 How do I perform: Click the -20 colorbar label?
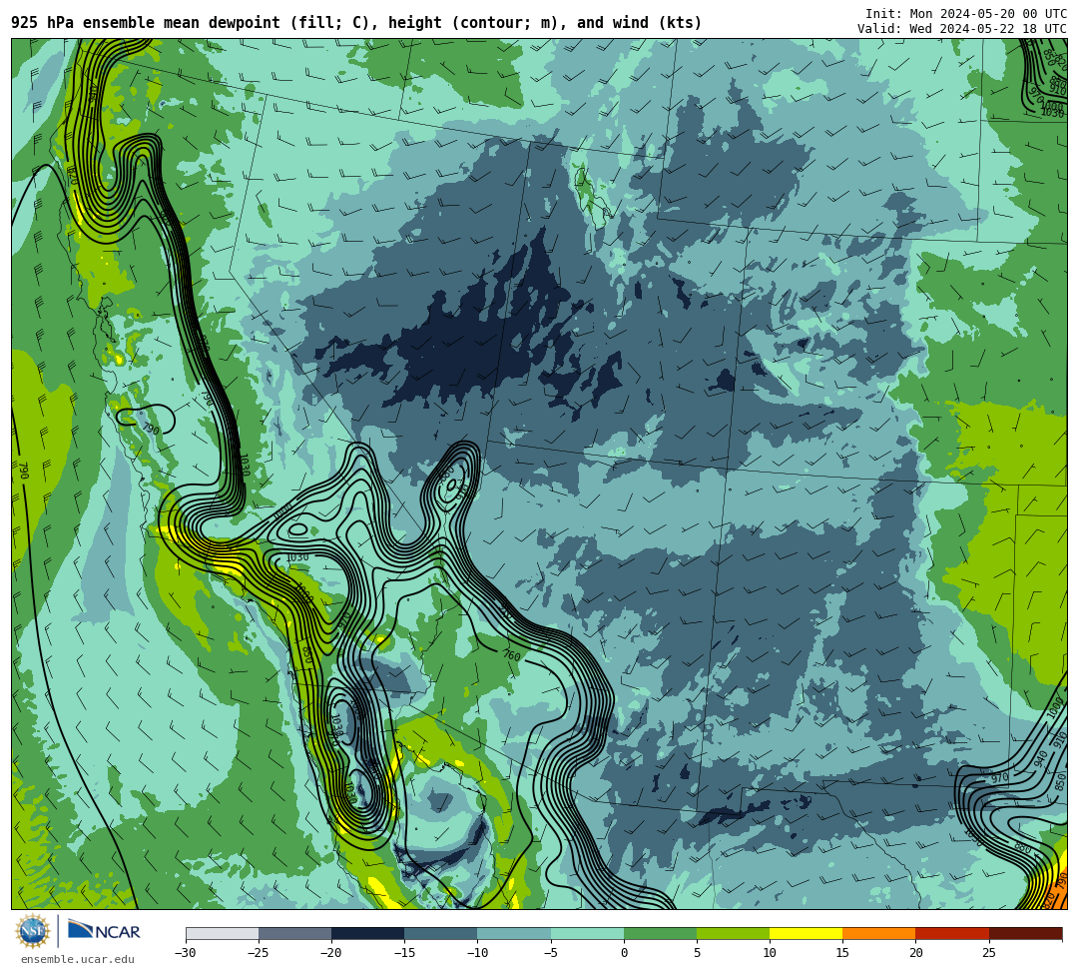pos(331,953)
